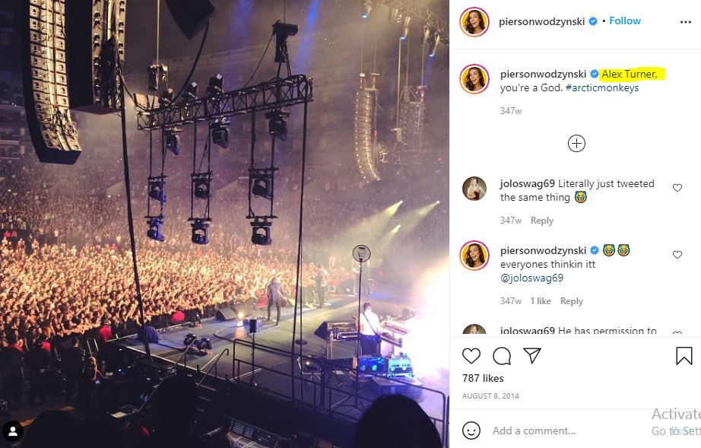Focus the Add a comment field
This screenshot has width=701, height=448.
[568, 431]
